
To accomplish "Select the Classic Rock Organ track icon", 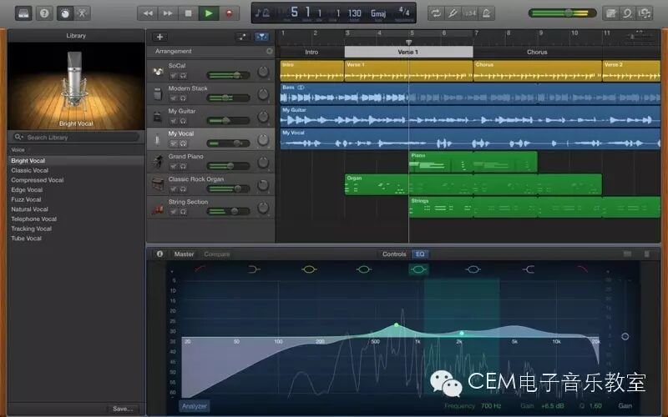I will [158, 184].
